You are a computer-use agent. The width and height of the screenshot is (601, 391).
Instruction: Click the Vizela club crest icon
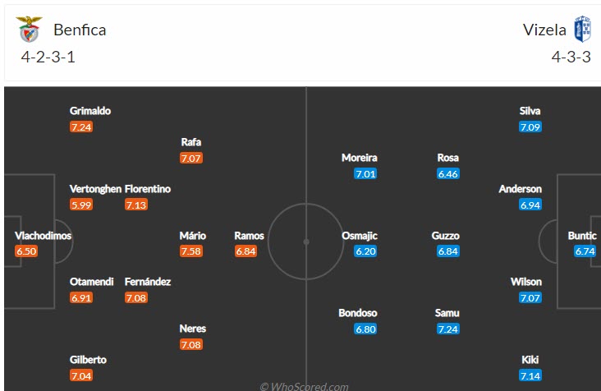(x=582, y=30)
